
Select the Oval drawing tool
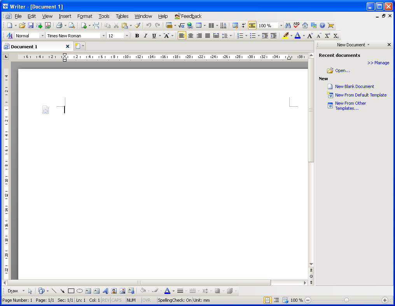click(80, 291)
